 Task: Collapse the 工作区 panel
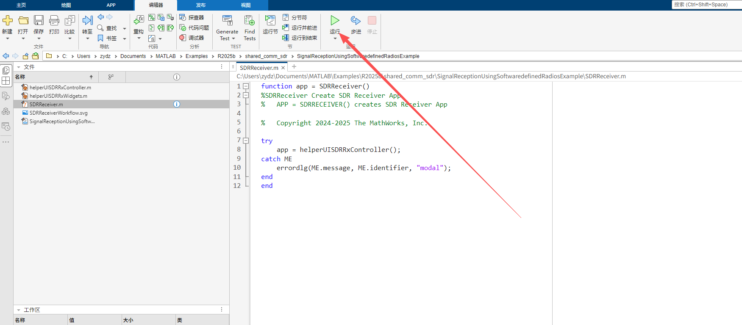point(18,310)
